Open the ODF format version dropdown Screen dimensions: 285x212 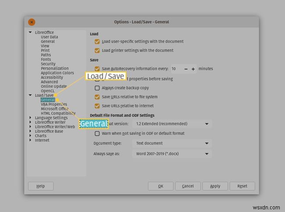pos(172,124)
